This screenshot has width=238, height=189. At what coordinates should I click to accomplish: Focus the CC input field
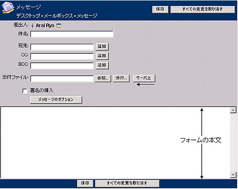coord(62,56)
